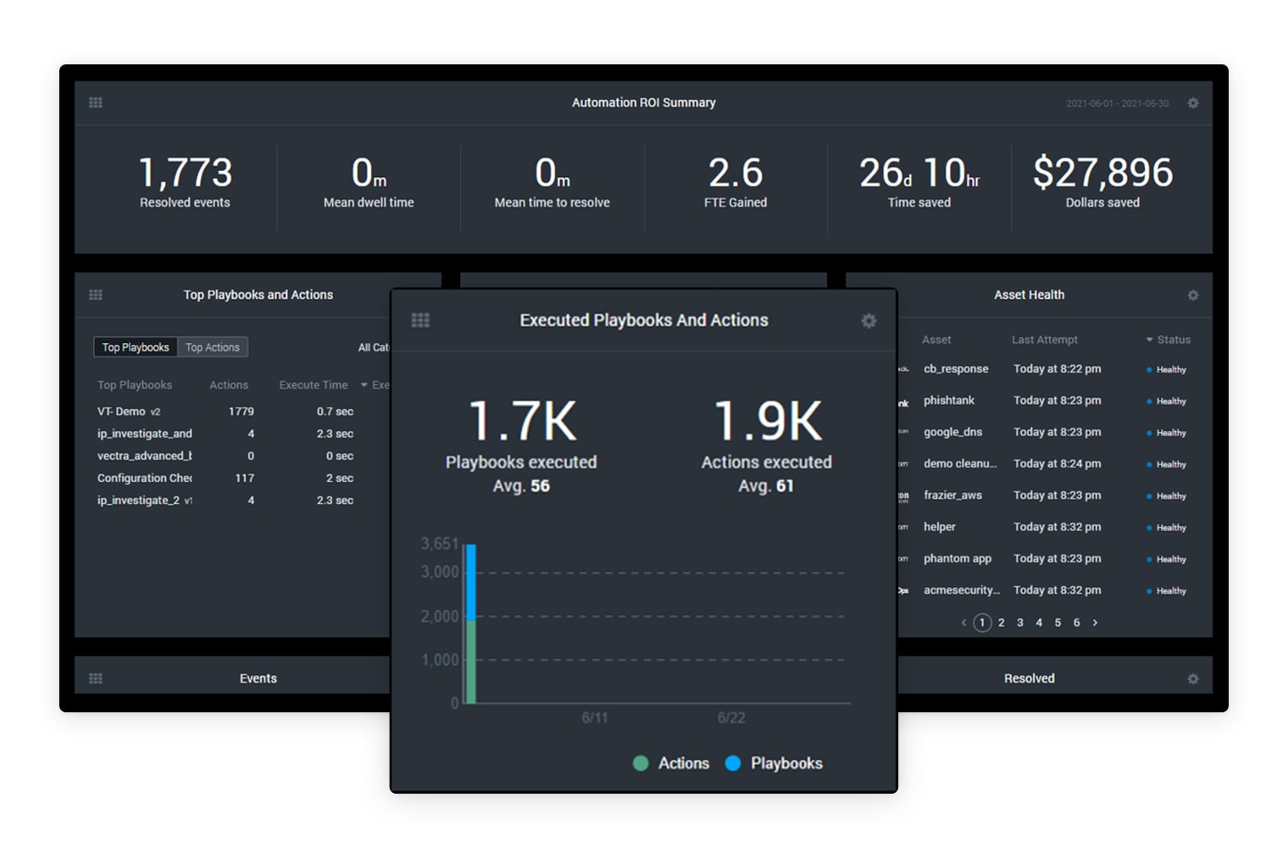Click Healthy status dot for helper
The height and width of the screenshot is (847, 1288).
[x=1149, y=528]
